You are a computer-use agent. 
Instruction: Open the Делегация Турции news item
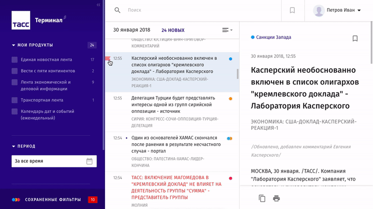point(172,111)
